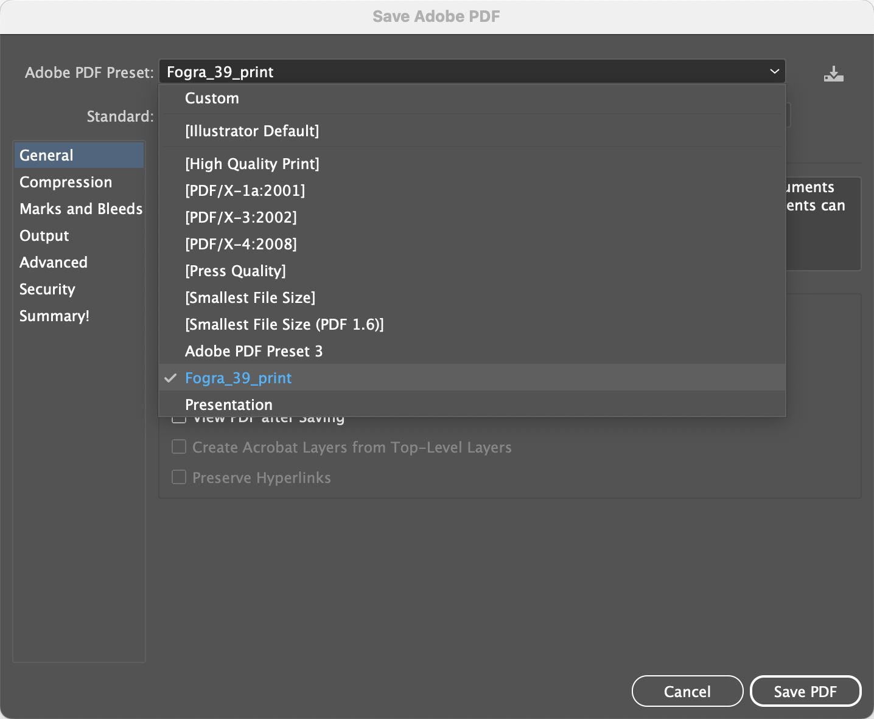Switch to the Compression section
The height and width of the screenshot is (719, 874).
click(79, 182)
